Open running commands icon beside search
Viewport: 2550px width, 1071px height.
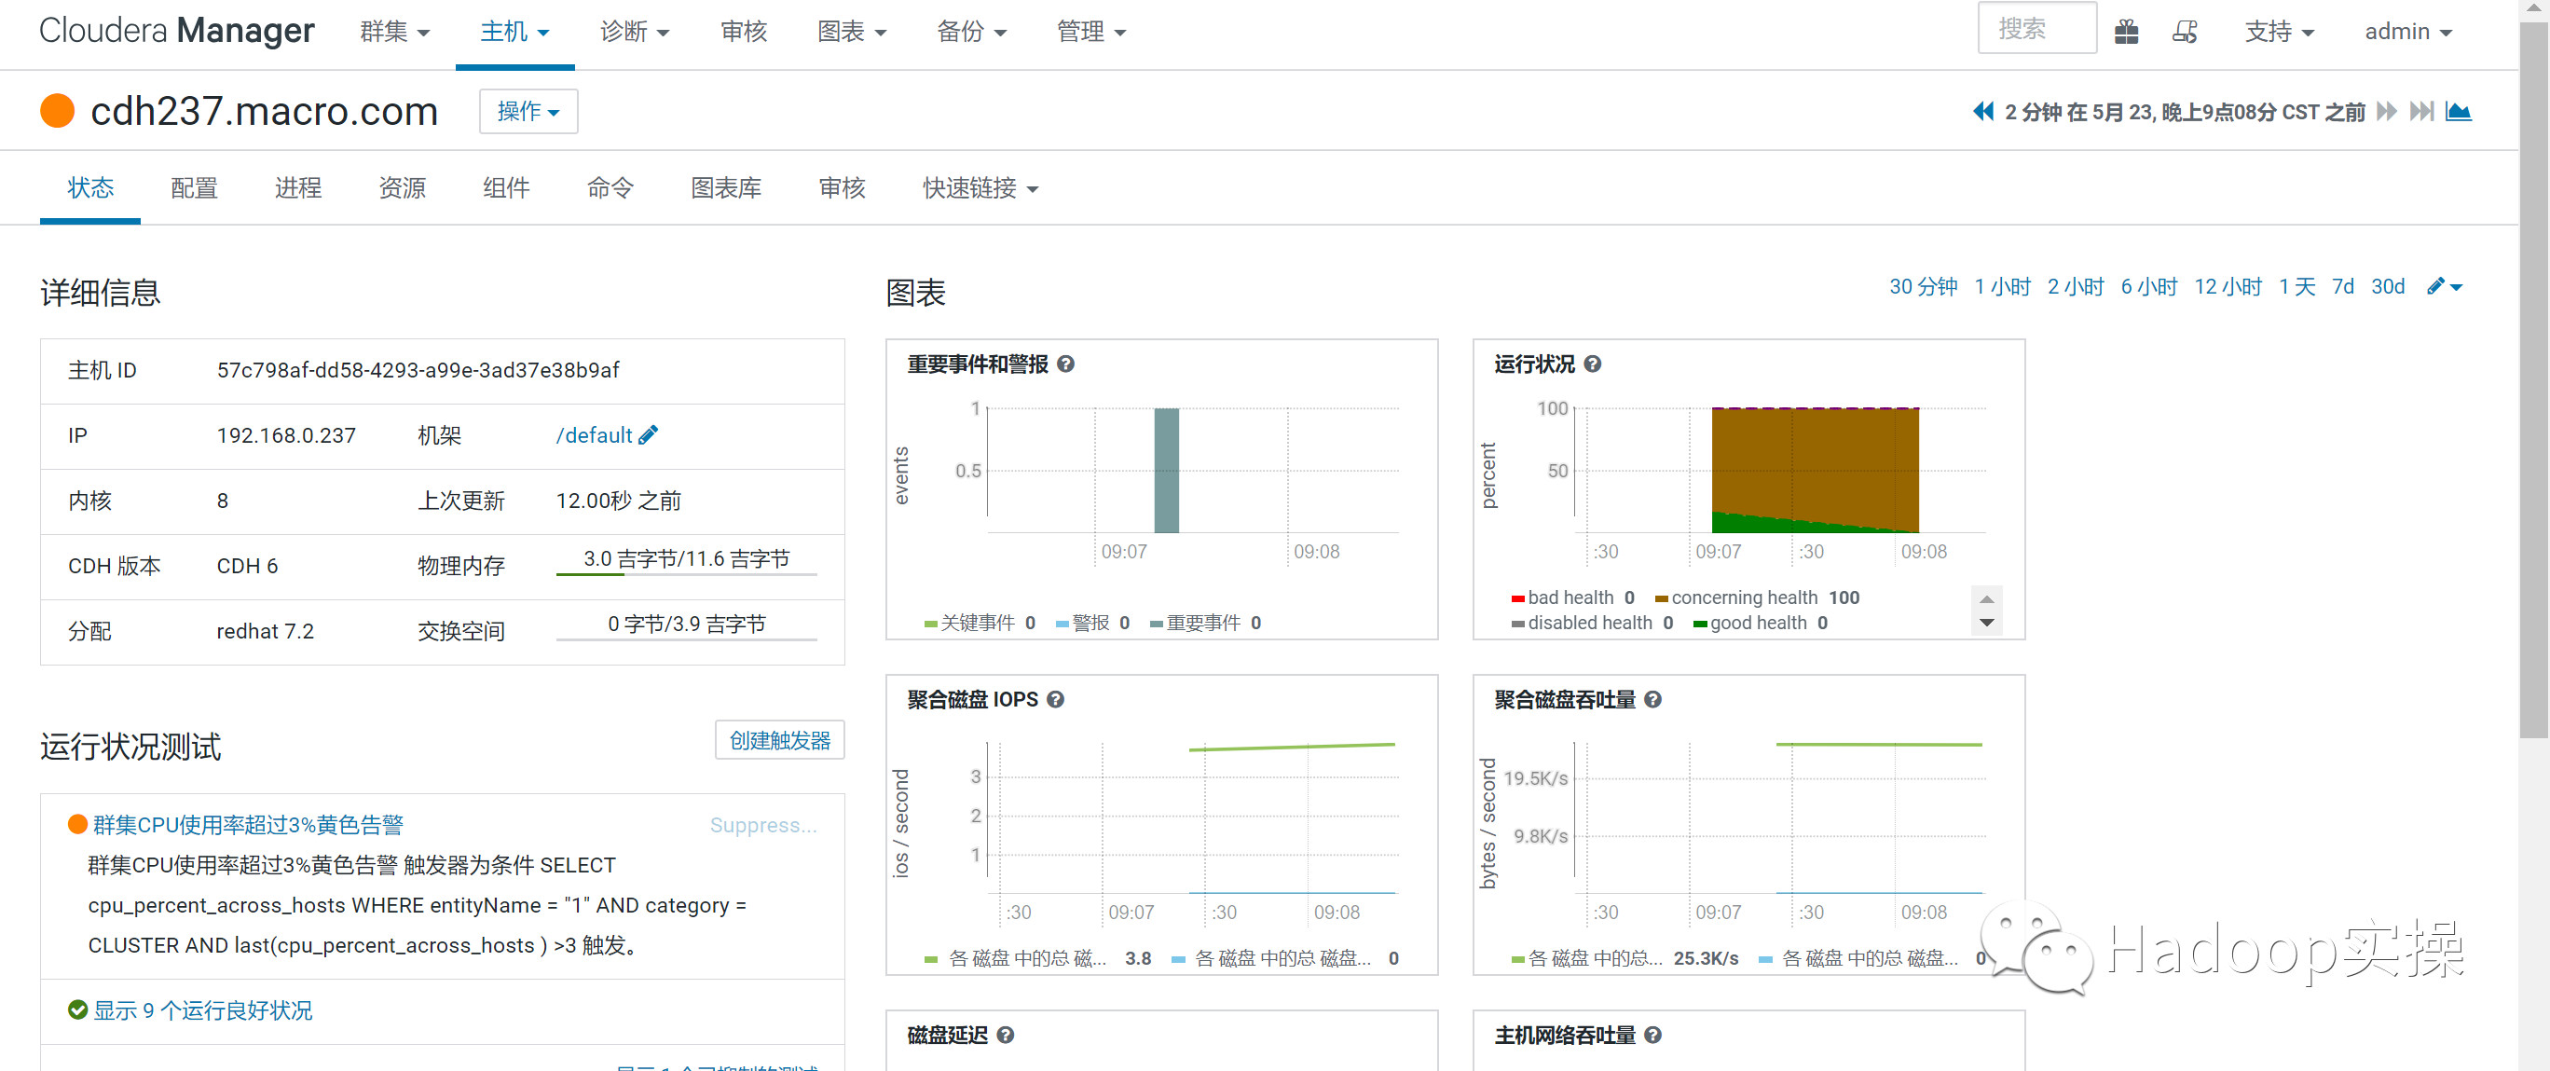(2185, 32)
